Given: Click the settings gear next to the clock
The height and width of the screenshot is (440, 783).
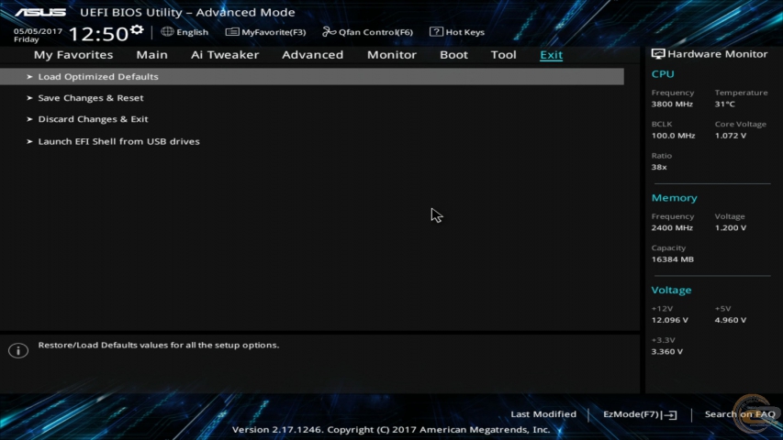Looking at the screenshot, I should (137, 30).
